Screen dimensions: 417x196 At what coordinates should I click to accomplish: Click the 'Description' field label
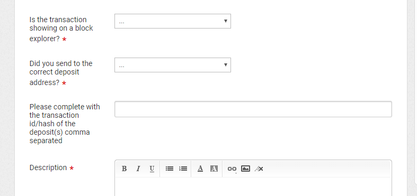(x=48, y=167)
